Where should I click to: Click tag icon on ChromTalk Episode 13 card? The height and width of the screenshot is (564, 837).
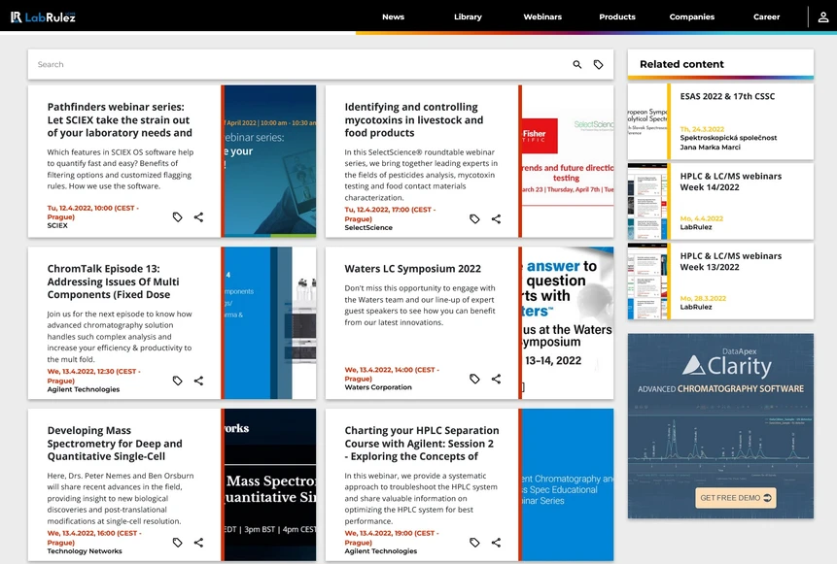coord(177,381)
